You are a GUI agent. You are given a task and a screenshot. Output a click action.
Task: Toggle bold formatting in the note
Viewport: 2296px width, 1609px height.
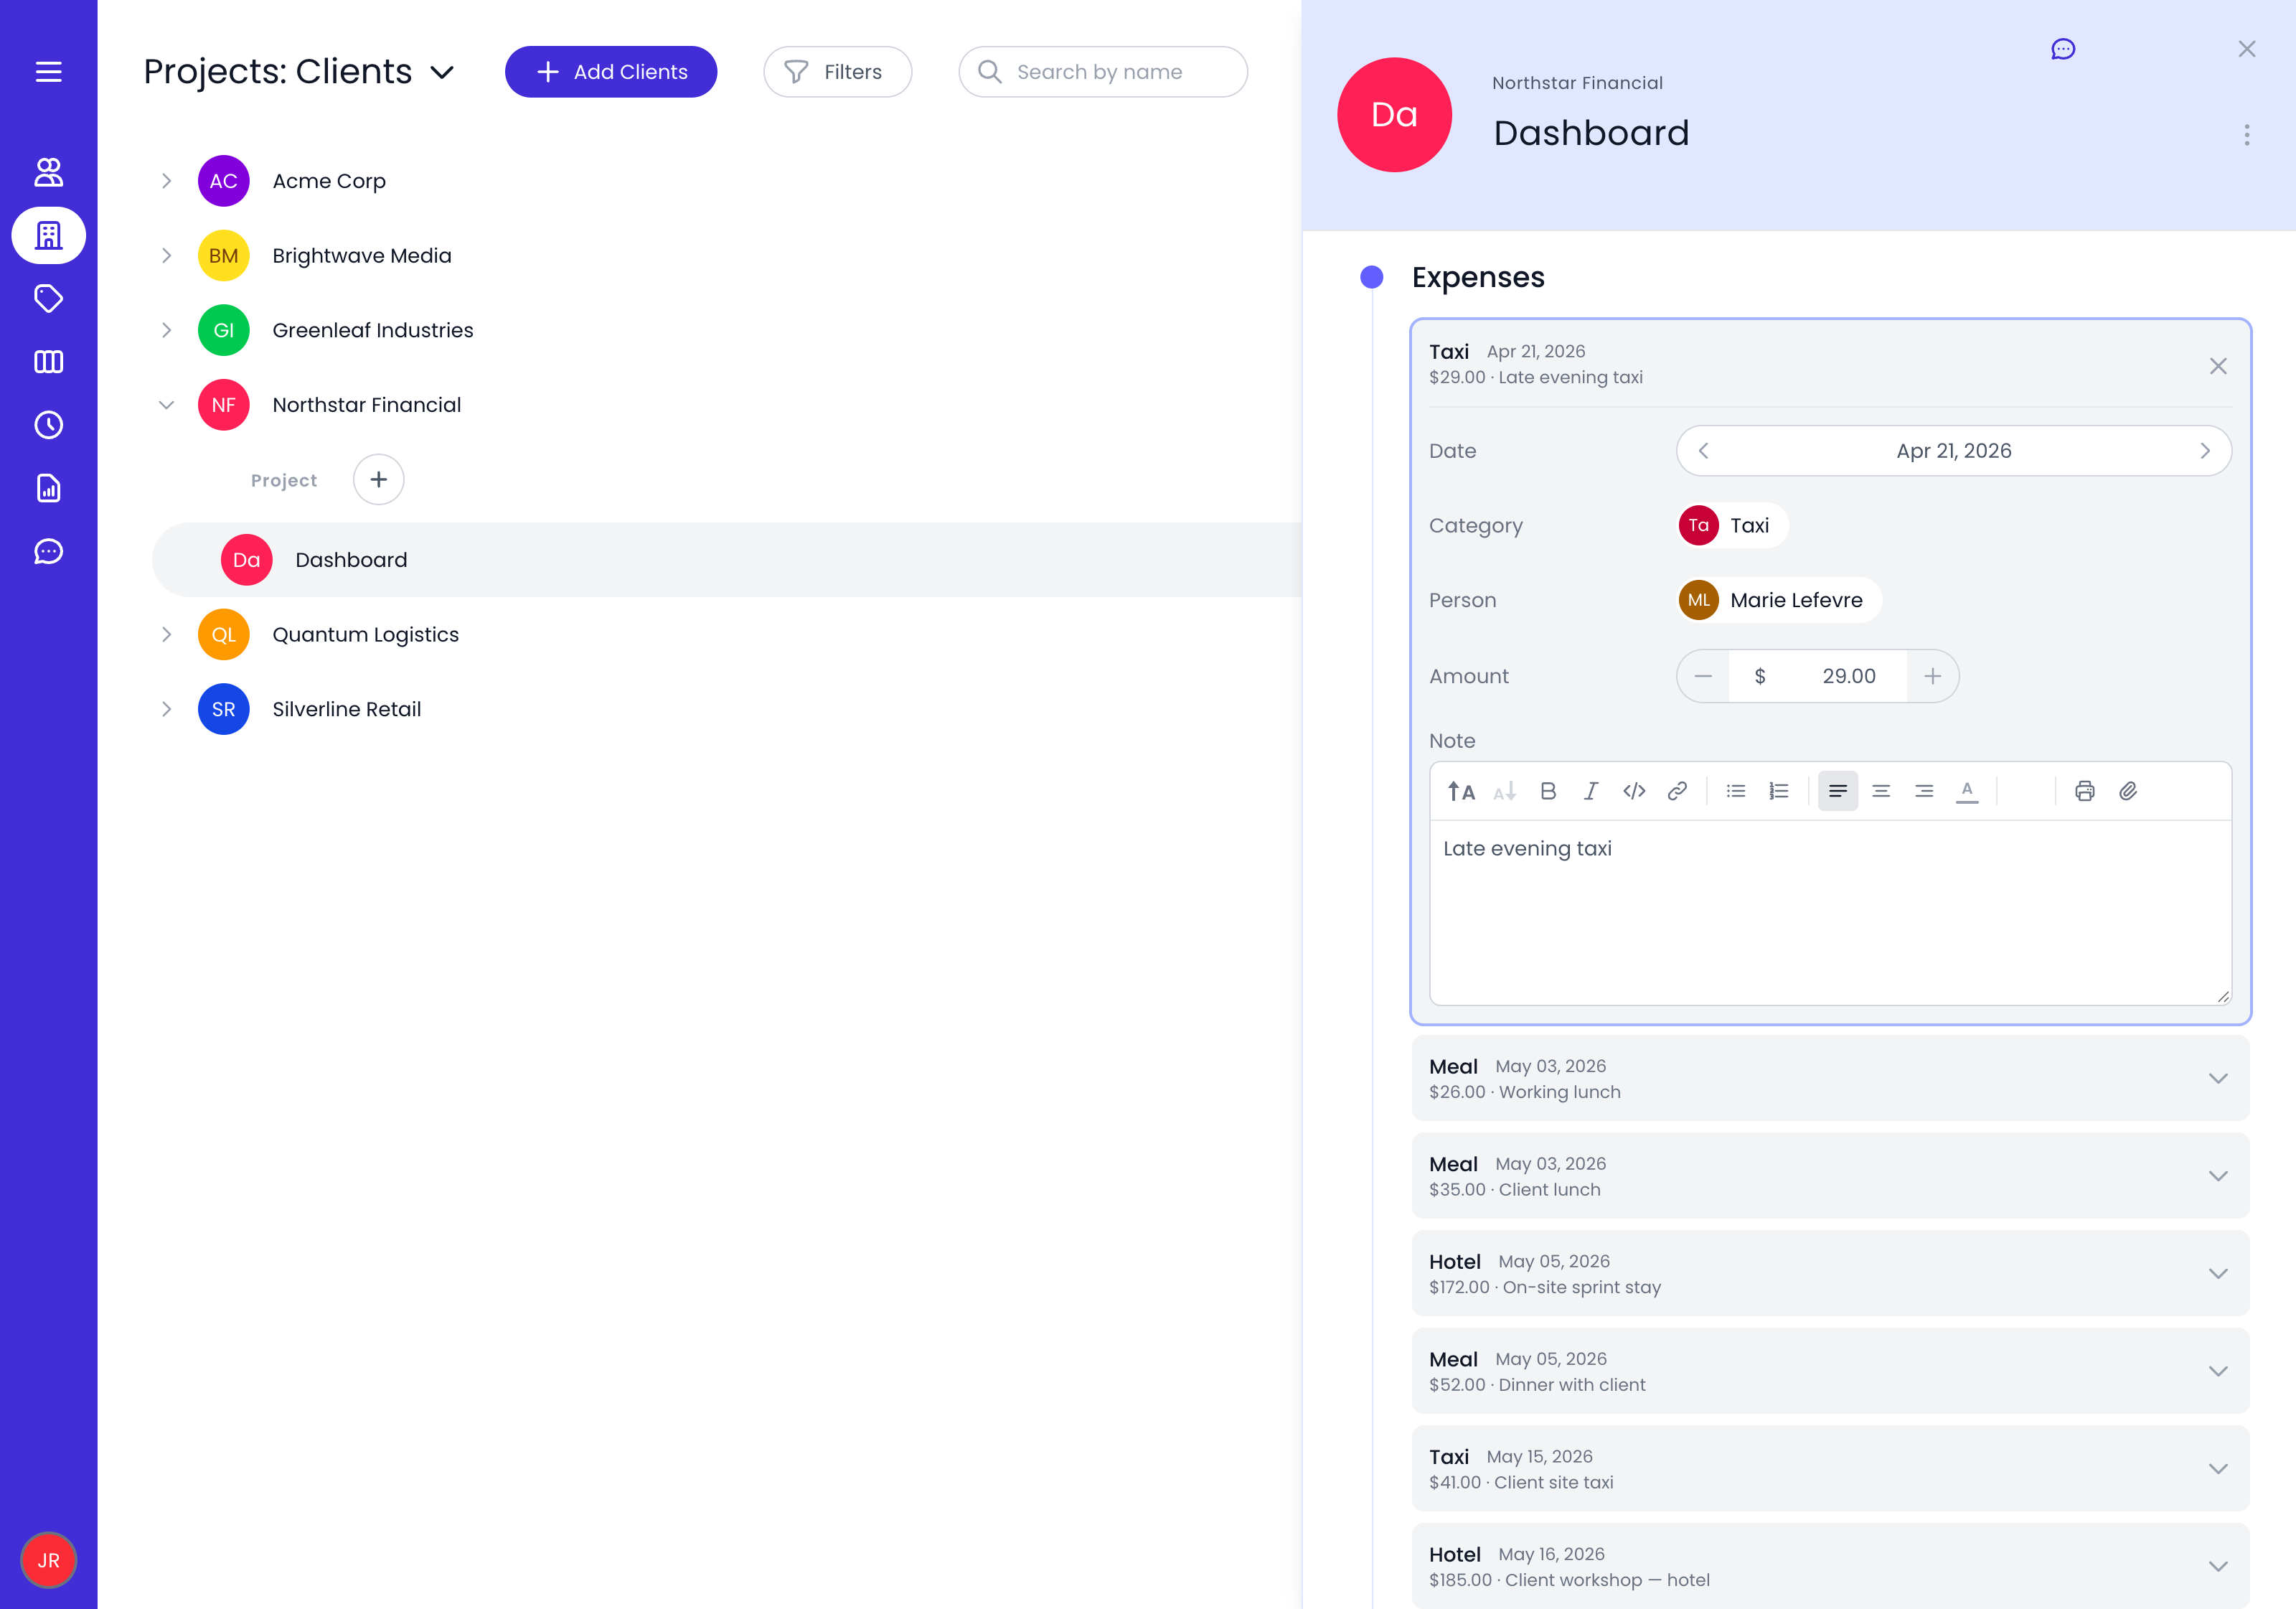[1548, 791]
